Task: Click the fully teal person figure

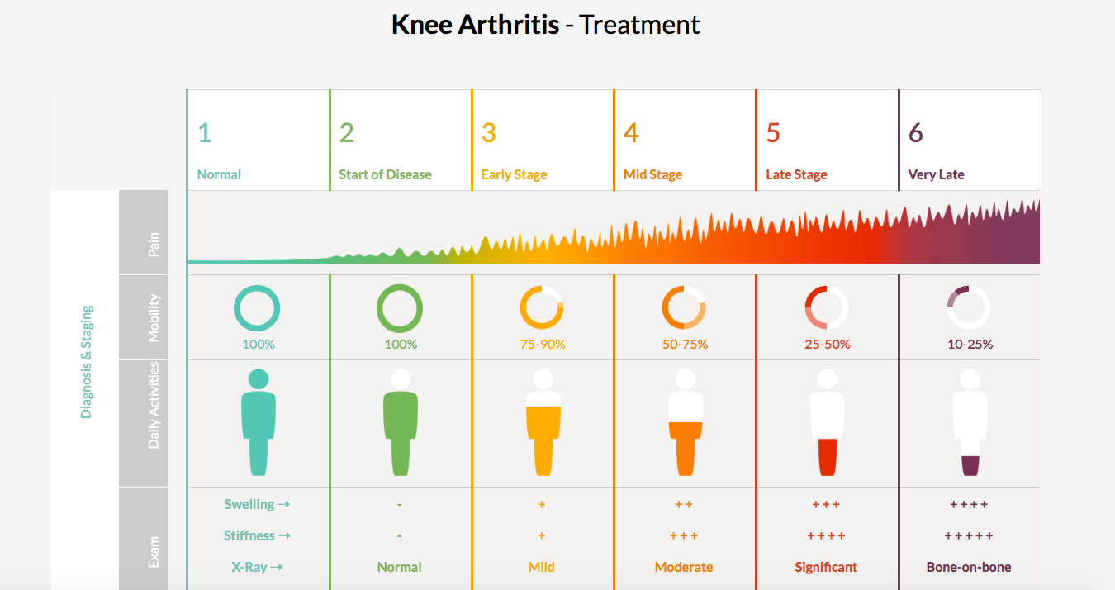Action: 258,422
